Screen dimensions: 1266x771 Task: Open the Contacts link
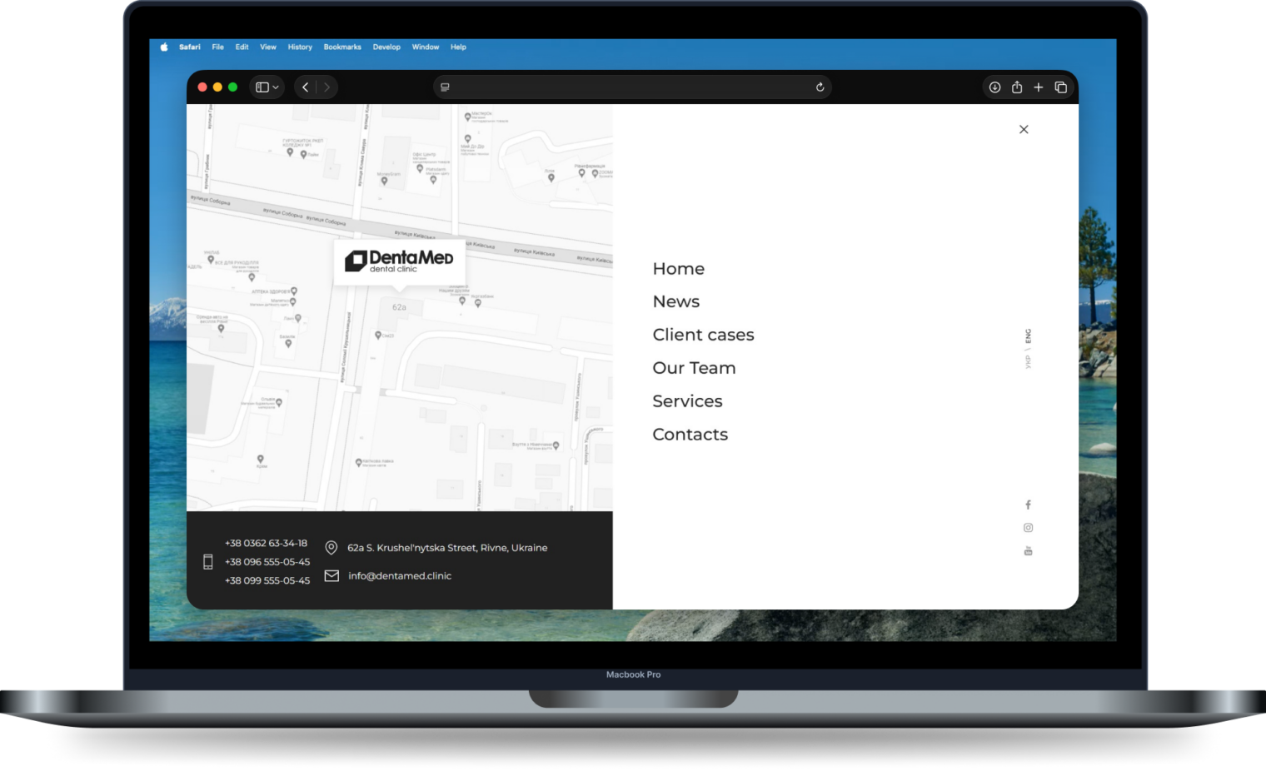[x=690, y=435]
